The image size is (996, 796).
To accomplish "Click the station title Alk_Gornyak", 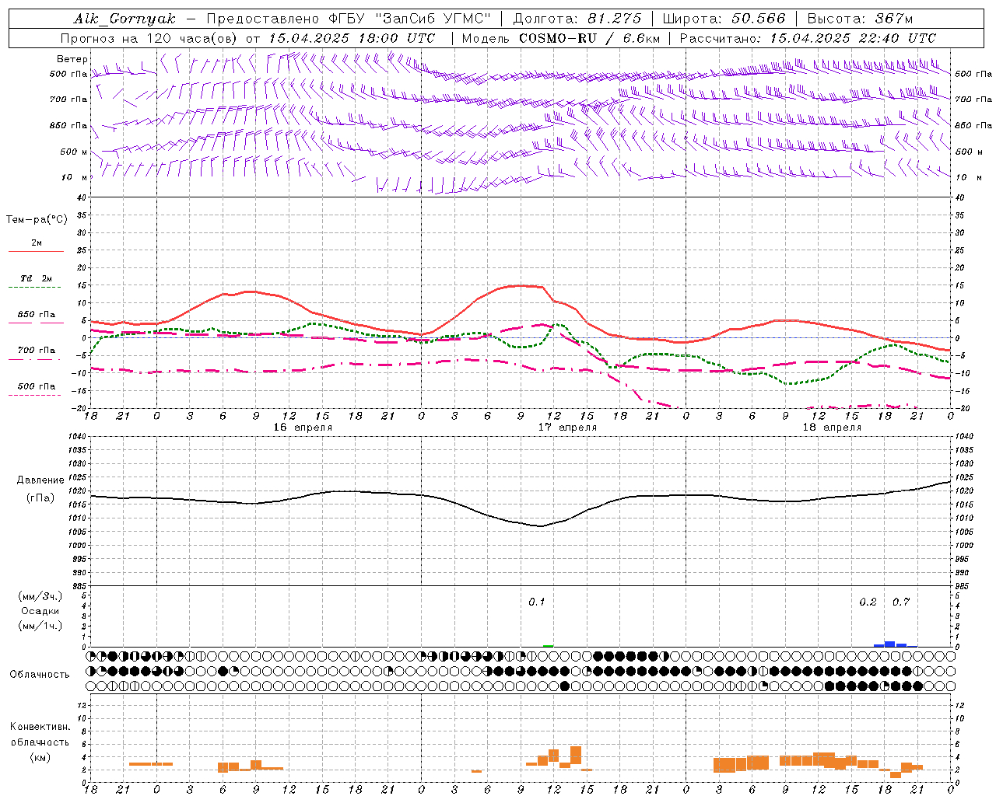I will click(x=124, y=19).
